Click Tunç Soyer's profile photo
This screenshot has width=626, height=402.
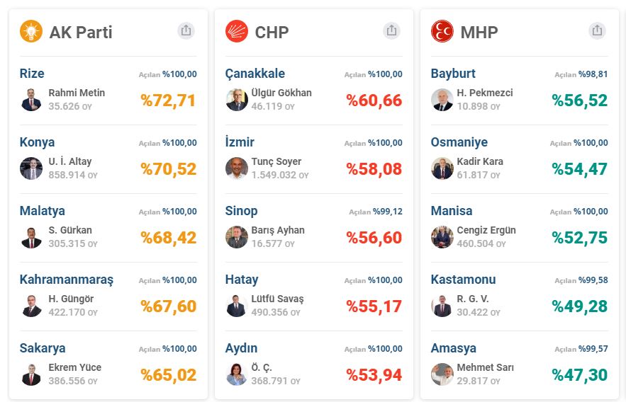[237, 168]
